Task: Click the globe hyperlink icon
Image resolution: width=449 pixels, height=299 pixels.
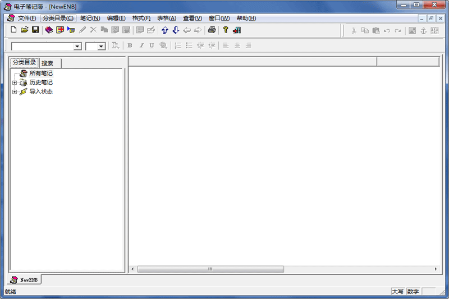Action: pos(163,45)
